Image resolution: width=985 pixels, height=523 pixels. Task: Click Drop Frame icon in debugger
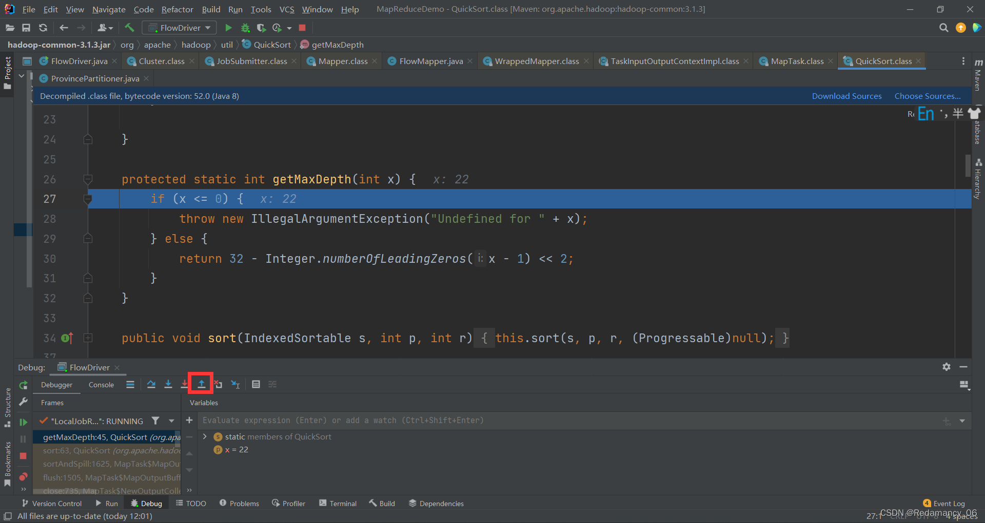coord(218,384)
